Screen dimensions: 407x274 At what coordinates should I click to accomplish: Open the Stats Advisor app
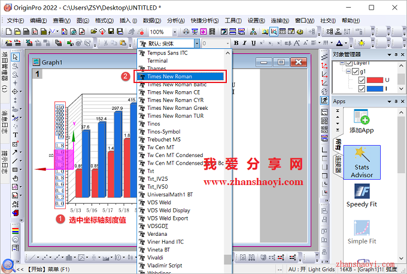(x=362, y=162)
